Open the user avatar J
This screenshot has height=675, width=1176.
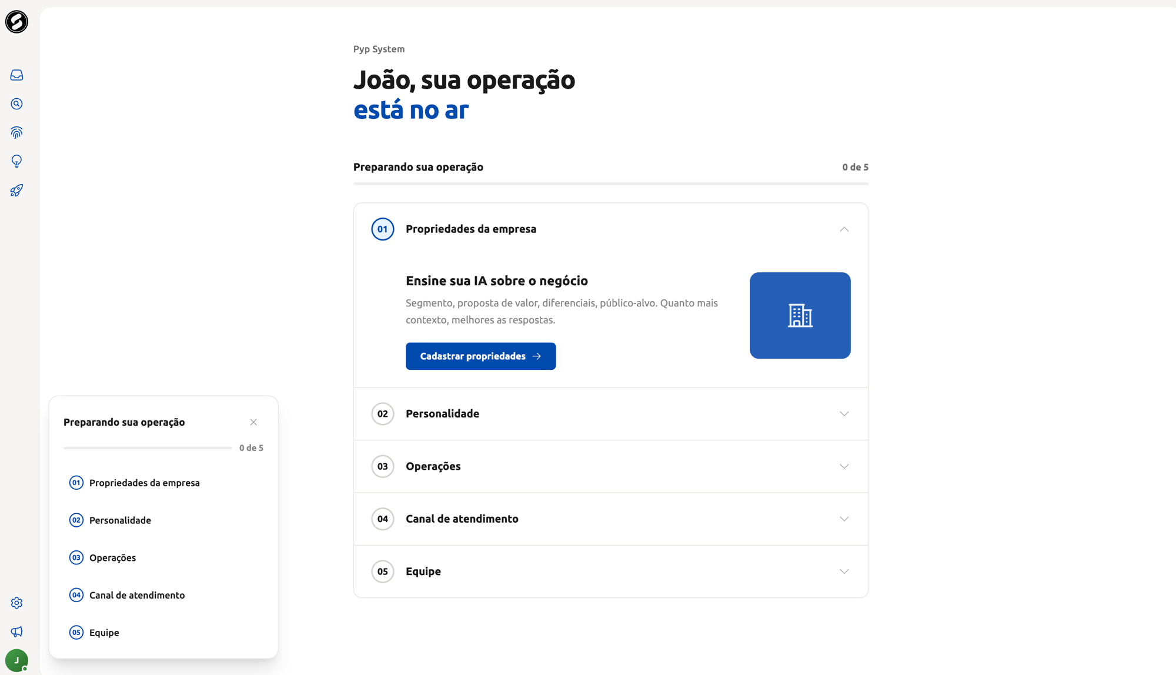click(16, 660)
